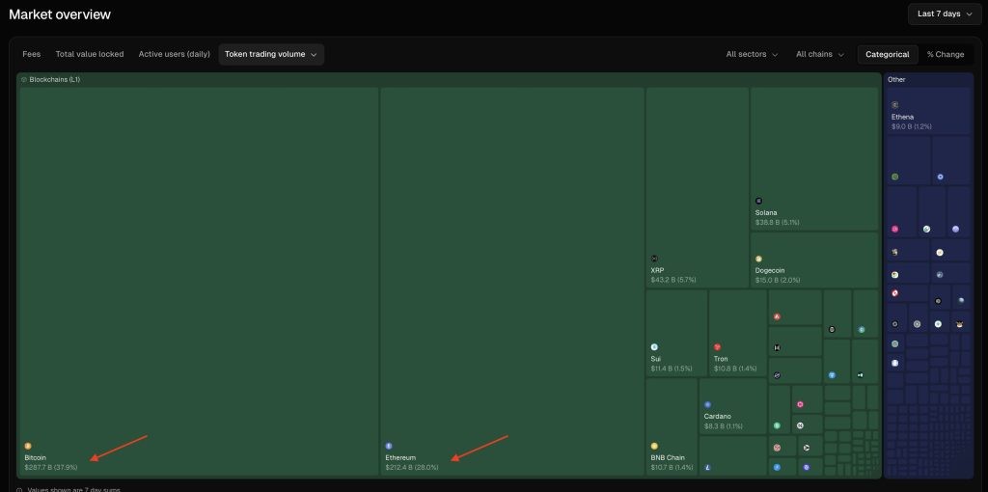Click the XRP token icon
This screenshot has width=988, height=492.
click(654, 259)
